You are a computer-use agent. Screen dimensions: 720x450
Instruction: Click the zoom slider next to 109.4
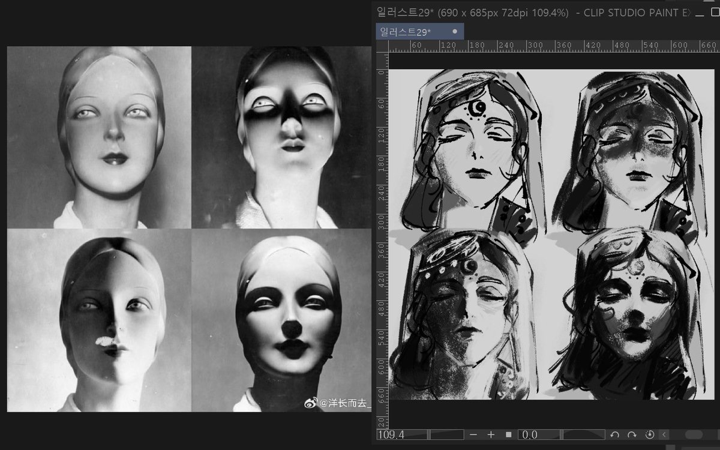(447, 434)
